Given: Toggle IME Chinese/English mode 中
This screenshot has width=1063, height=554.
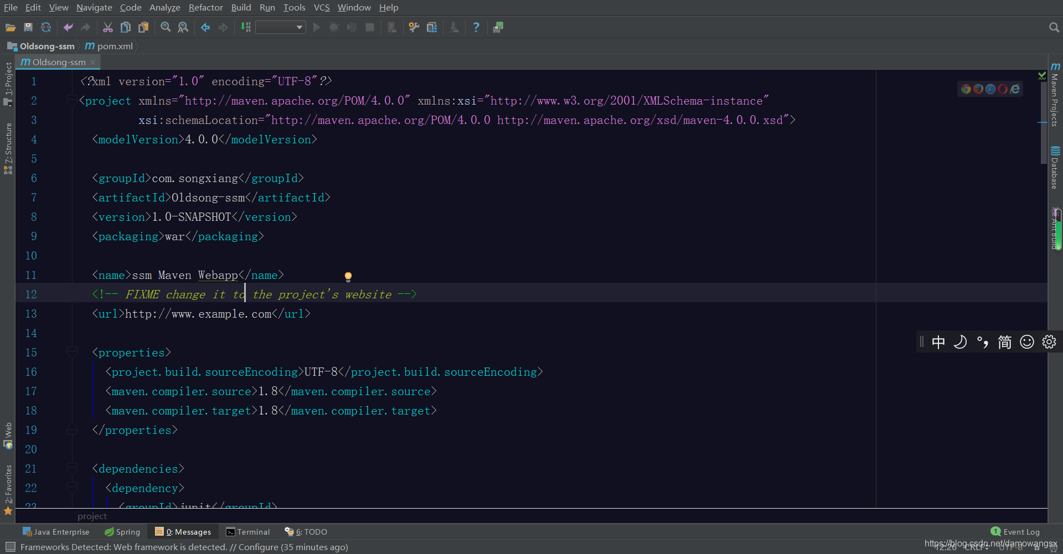Looking at the screenshot, I should click(x=938, y=342).
